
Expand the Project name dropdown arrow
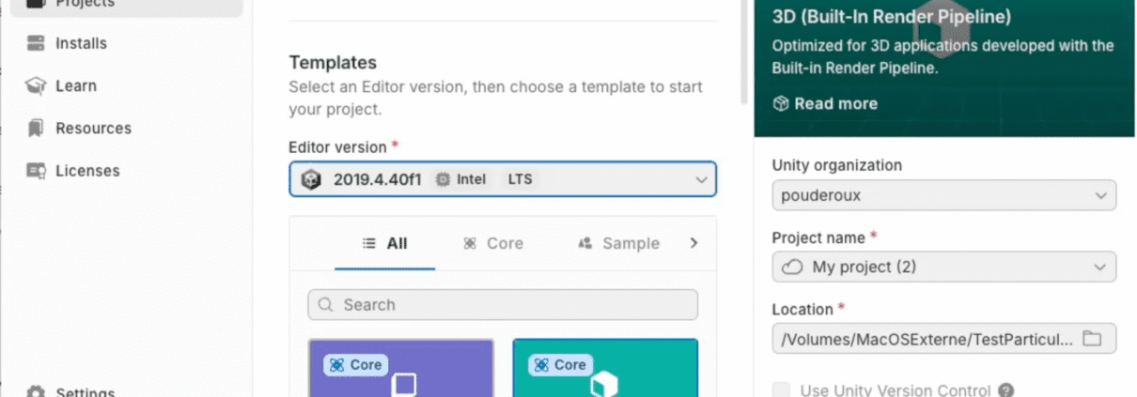[1101, 267]
